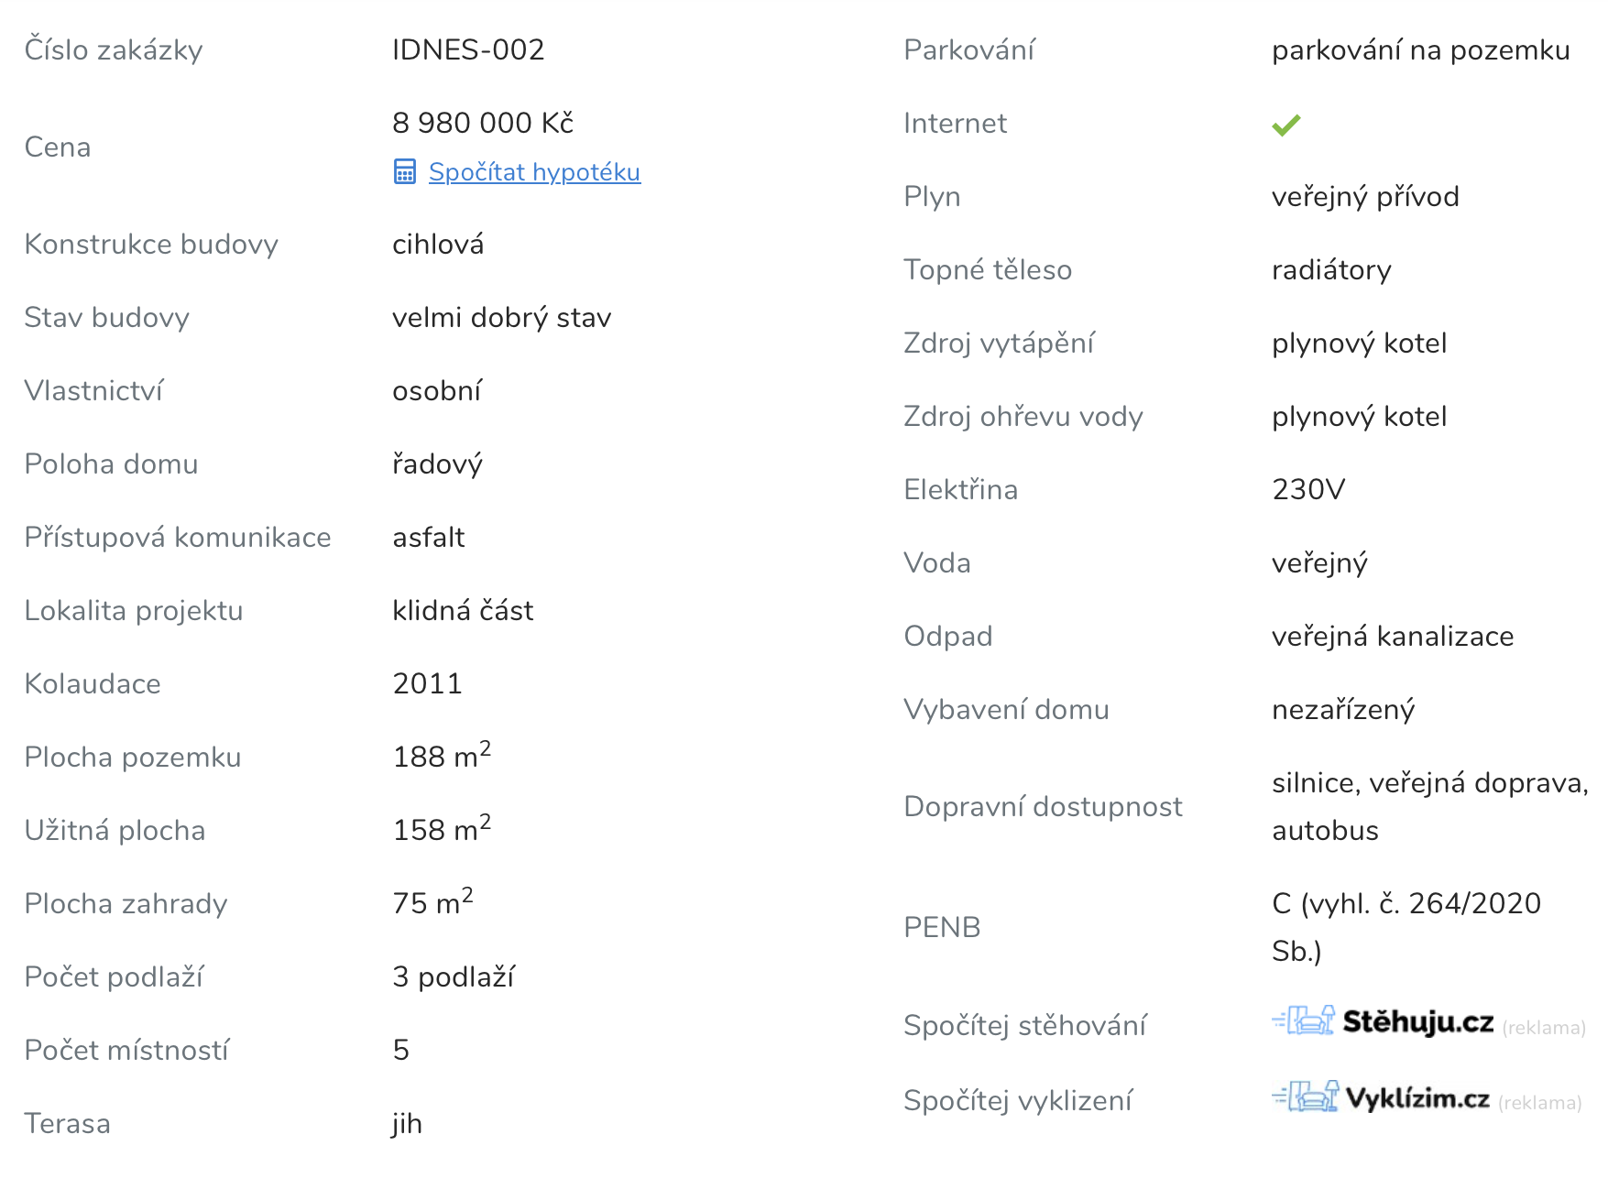Viewport: 1608px width, 1189px height.
Task: Click the Vyklízim.cz furniture logo icon
Action: [x=1305, y=1096]
